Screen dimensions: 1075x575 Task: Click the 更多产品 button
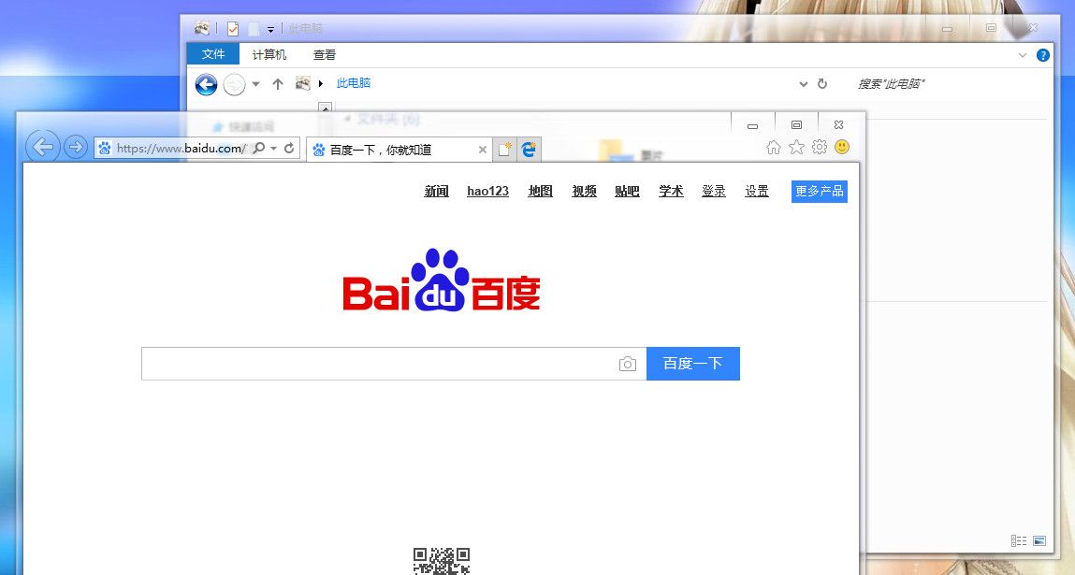820,192
